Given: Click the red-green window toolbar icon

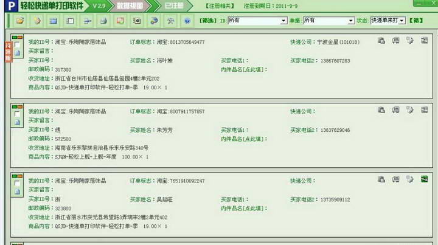Looking at the screenshot, I should tap(120, 21).
